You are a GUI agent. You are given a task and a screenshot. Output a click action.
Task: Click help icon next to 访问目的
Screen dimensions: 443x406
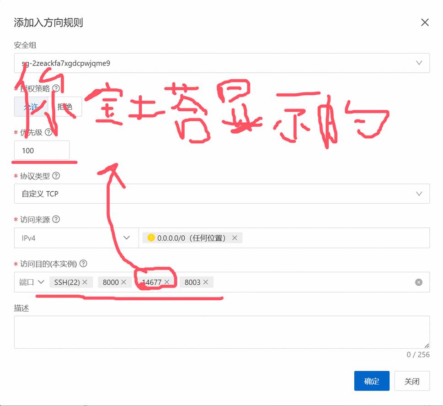pos(83,264)
